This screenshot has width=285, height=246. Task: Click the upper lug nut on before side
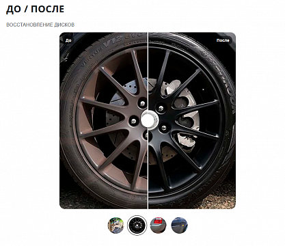click(x=142, y=103)
